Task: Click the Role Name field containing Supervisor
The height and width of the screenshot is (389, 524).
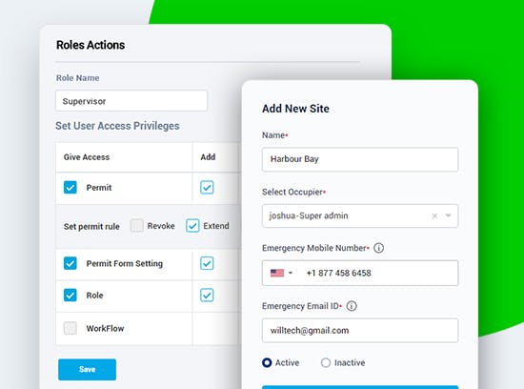Action: coord(131,101)
